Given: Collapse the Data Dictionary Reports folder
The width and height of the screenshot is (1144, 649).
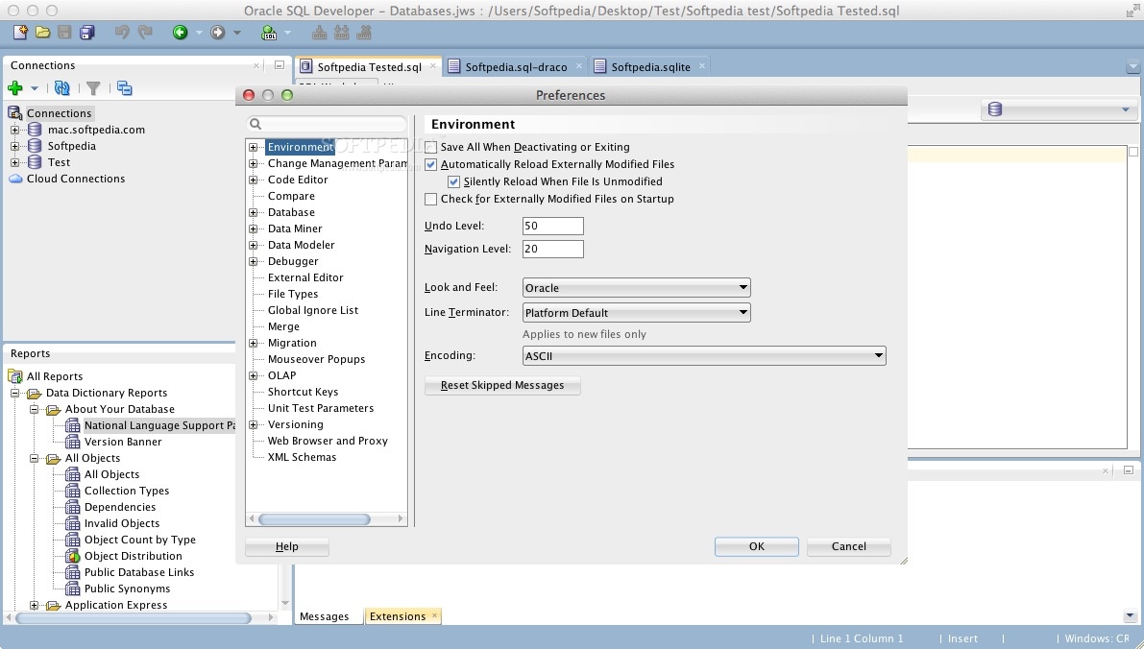Looking at the screenshot, I should 14,393.
